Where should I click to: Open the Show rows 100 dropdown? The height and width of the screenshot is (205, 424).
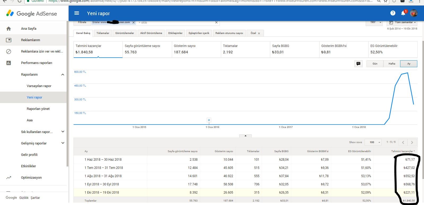coord(373,142)
